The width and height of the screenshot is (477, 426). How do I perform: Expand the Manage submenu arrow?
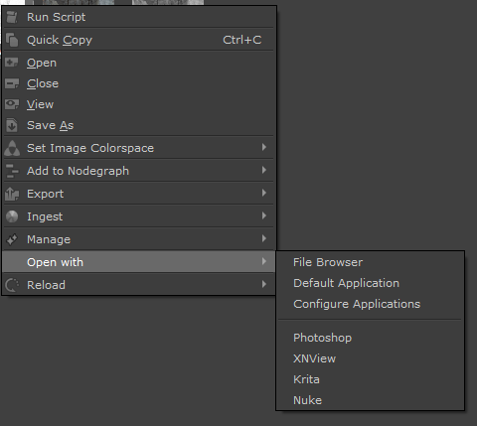pyautogui.click(x=264, y=238)
